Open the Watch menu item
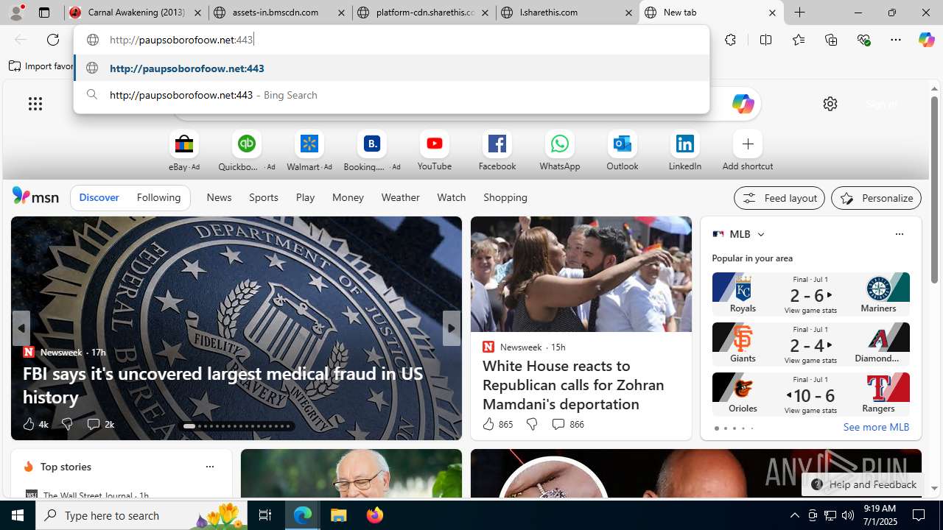This screenshot has width=943, height=530. pos(451,197)
